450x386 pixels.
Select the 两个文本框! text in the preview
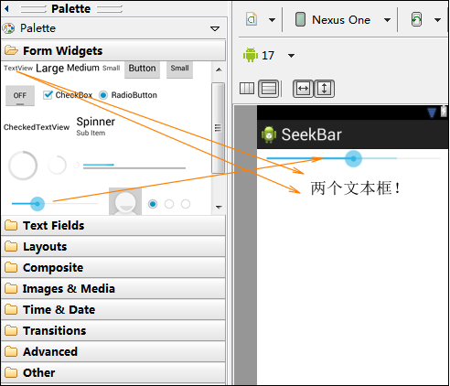pos(355,188)
